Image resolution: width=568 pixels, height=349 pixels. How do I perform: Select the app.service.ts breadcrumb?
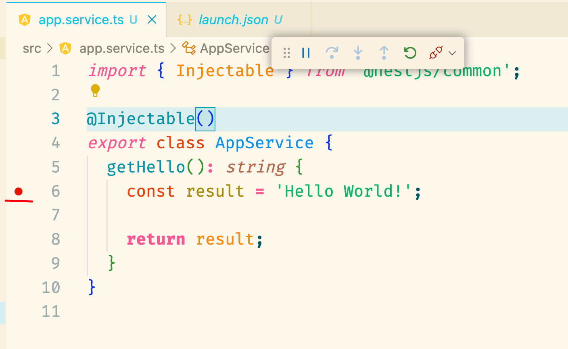[x=122, y=48]
